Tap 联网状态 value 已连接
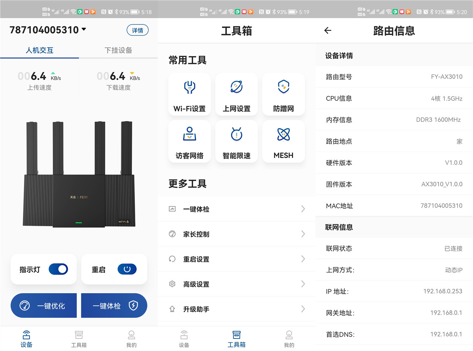The height and width of the screenshot is (351, 473). (453, 248)
